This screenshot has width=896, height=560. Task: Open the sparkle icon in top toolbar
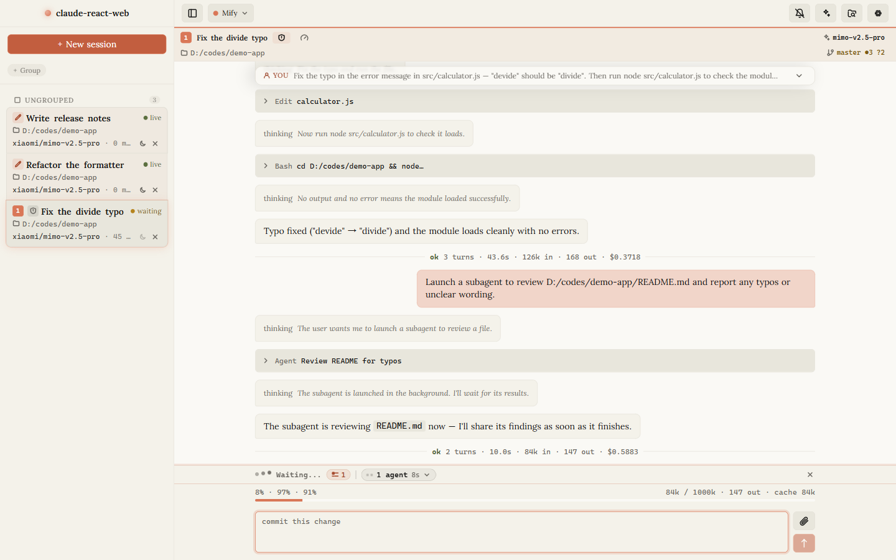[826, 13]
